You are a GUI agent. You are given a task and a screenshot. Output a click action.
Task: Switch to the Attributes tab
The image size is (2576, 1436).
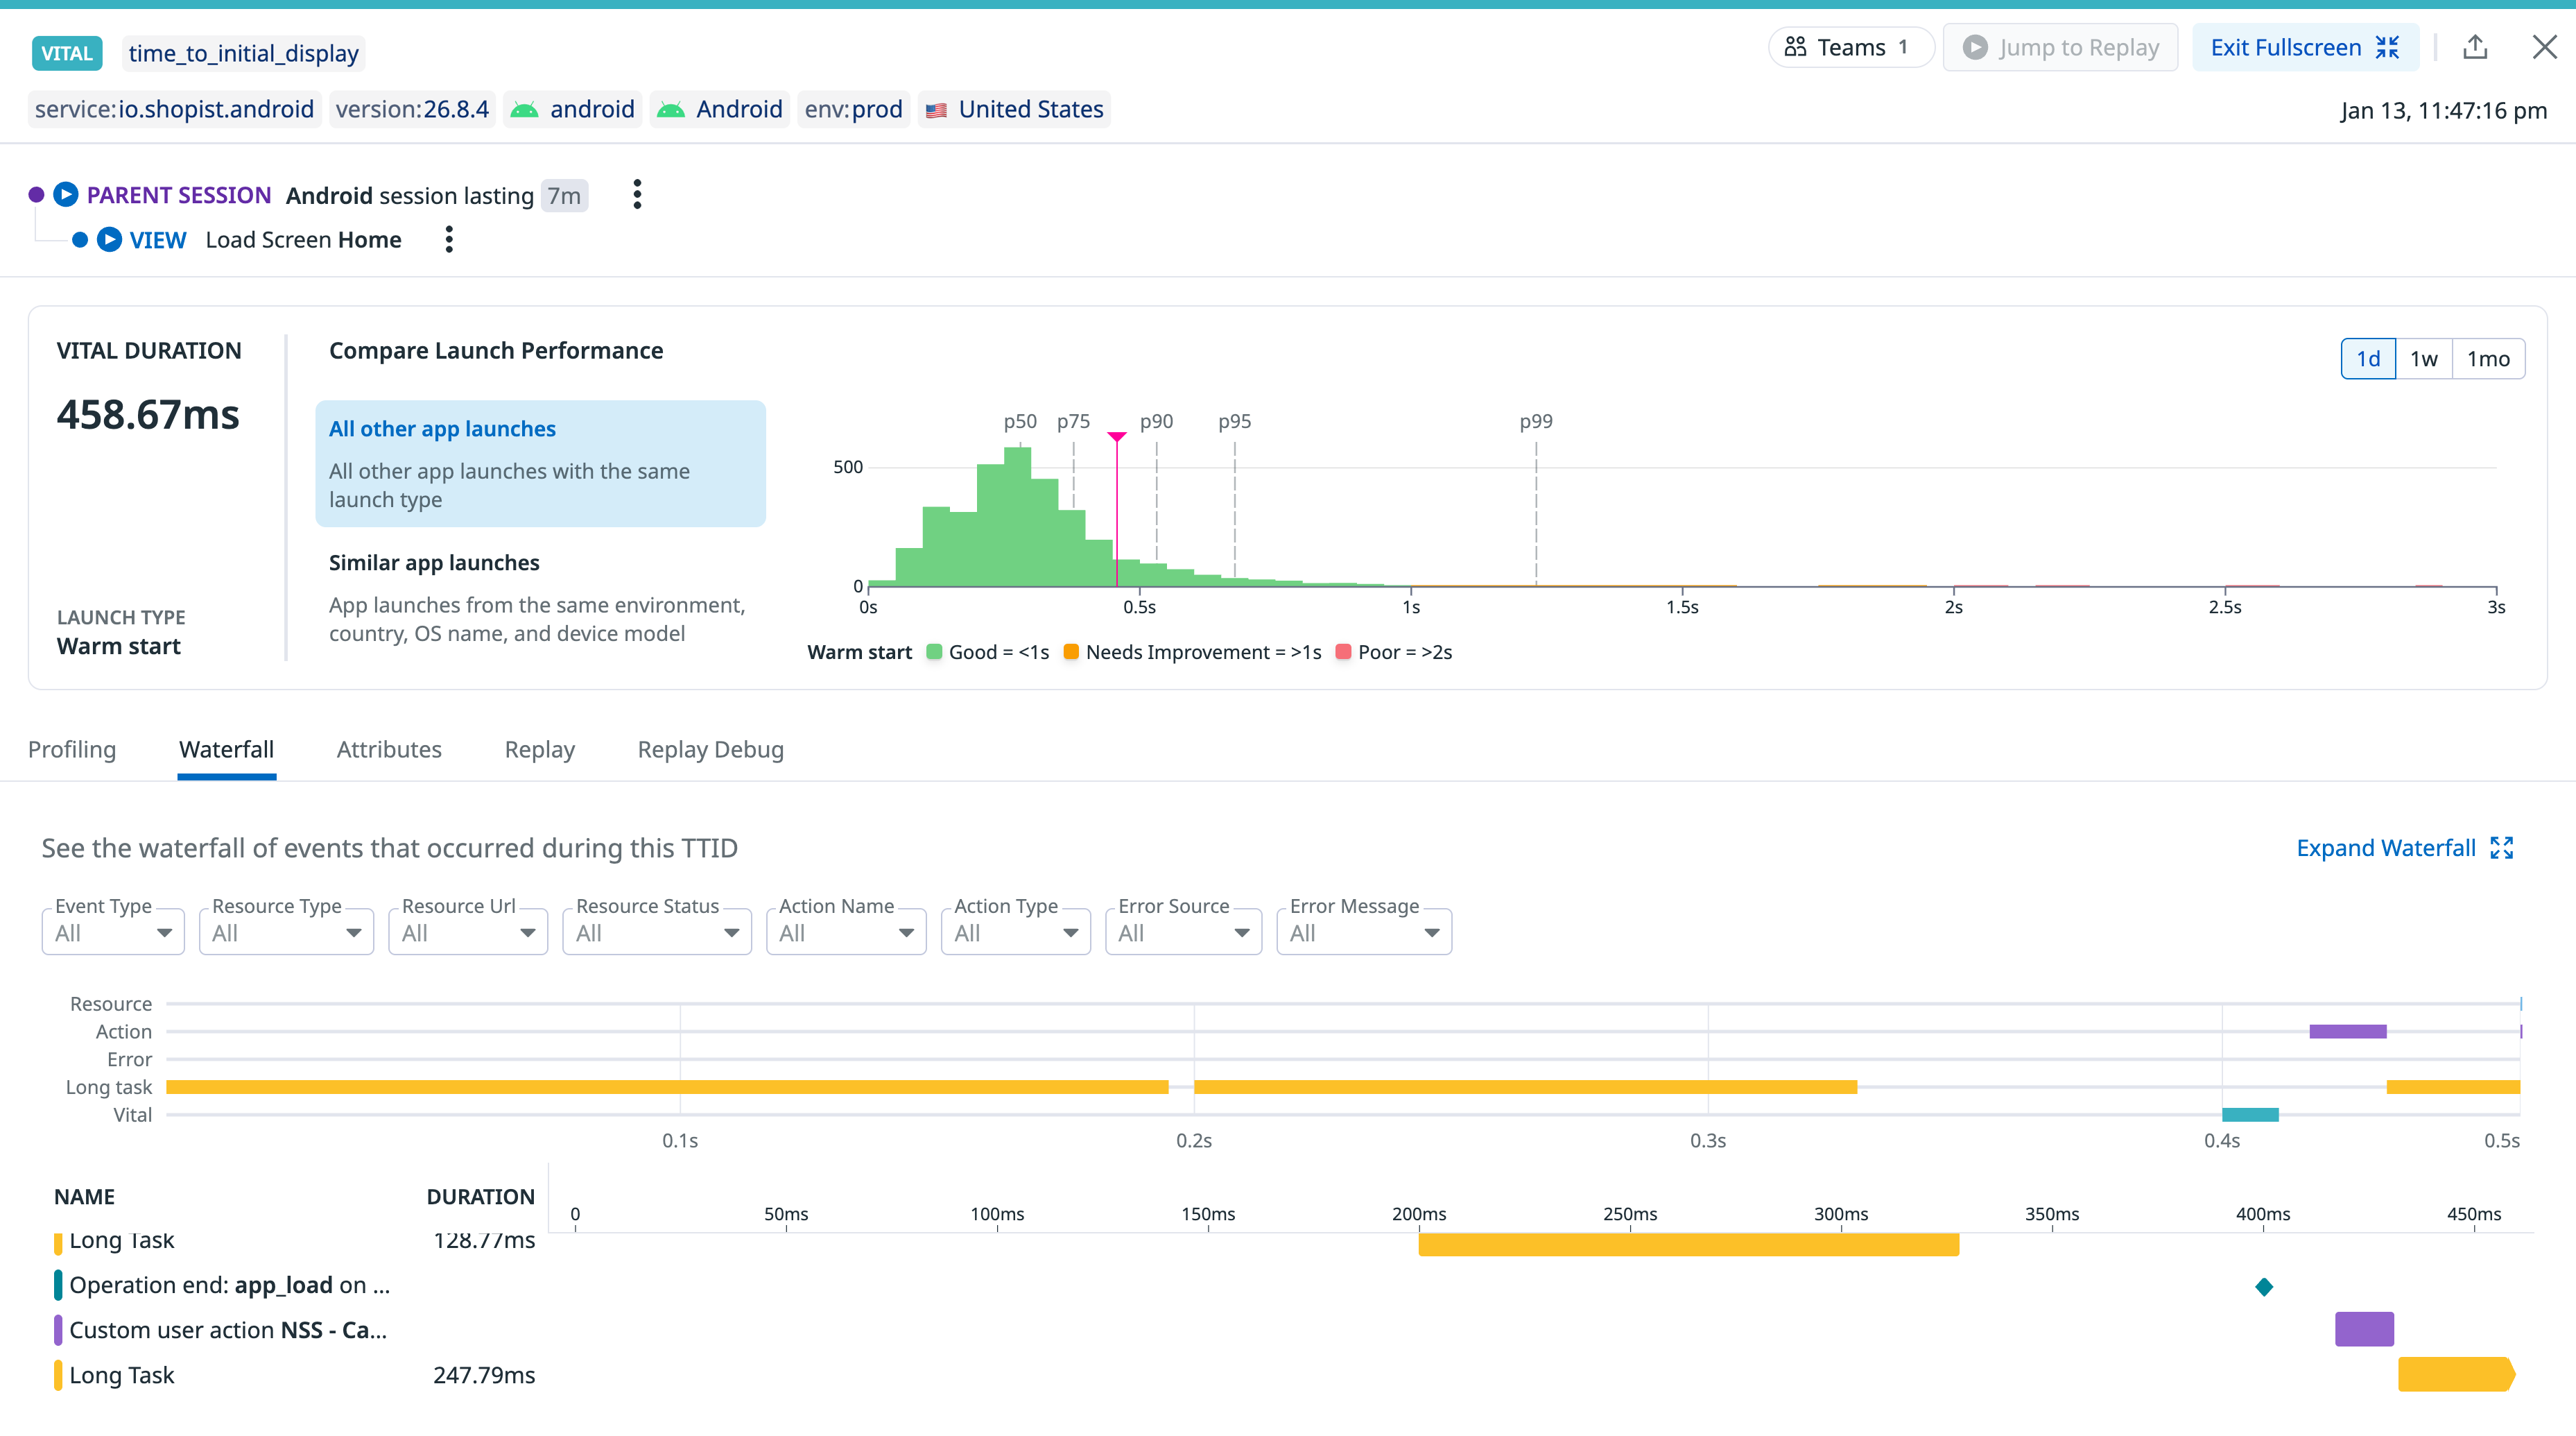pos(389,749)
